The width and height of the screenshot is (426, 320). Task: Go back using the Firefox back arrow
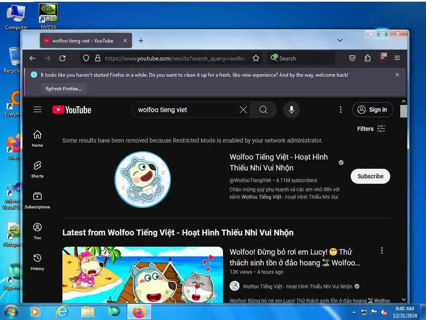[x=32, y=58]
